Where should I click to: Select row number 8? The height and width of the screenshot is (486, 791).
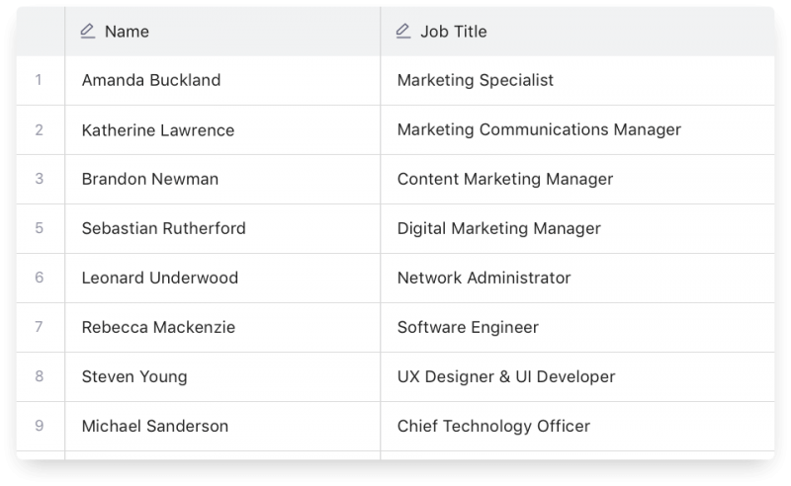40,376
